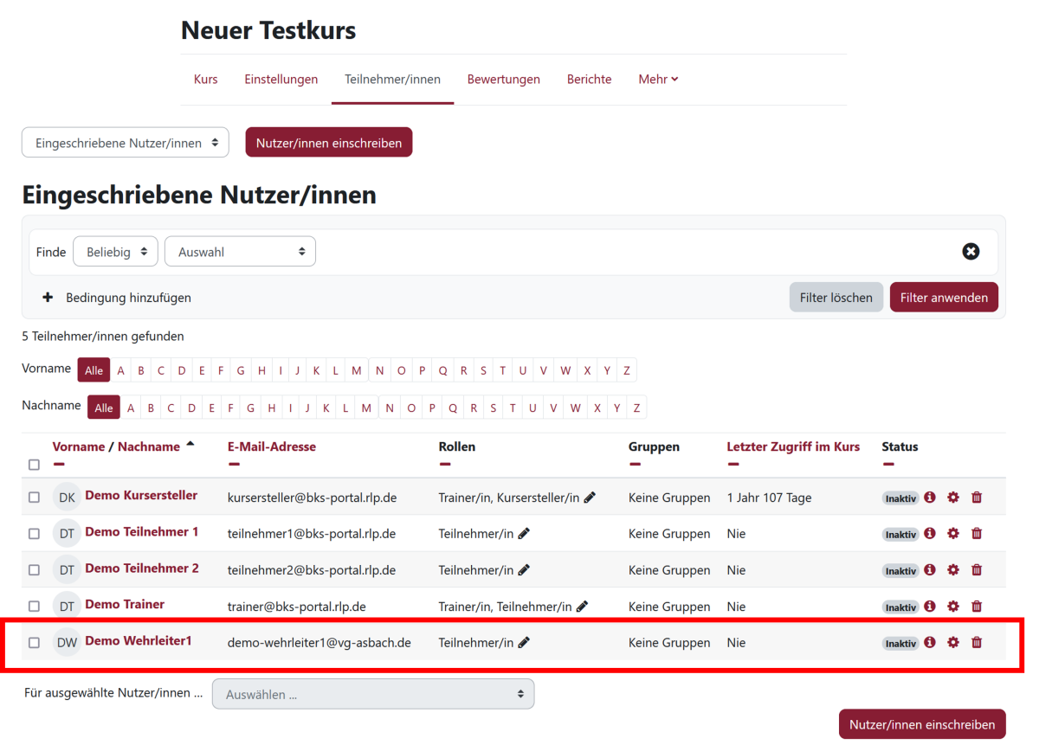Delete Demo Teilnehmer 2 enrolment with trash icon

[977, 570]
